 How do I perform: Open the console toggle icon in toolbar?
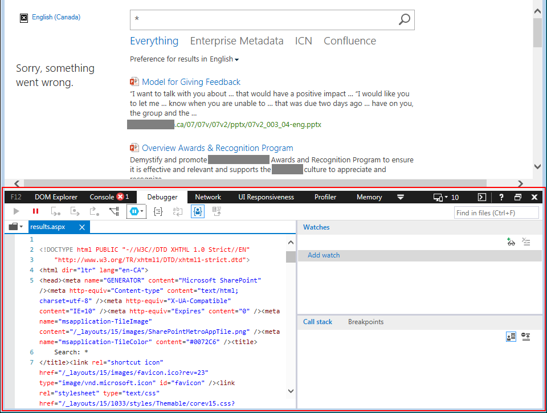click(481, 197)
